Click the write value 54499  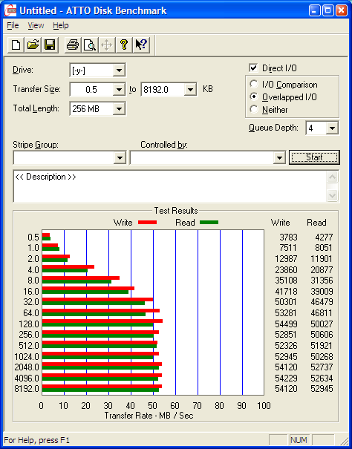coord(286,324)
